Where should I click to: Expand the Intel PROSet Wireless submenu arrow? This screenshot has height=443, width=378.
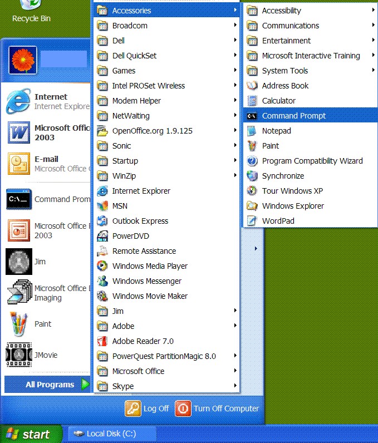pos(235,85)
